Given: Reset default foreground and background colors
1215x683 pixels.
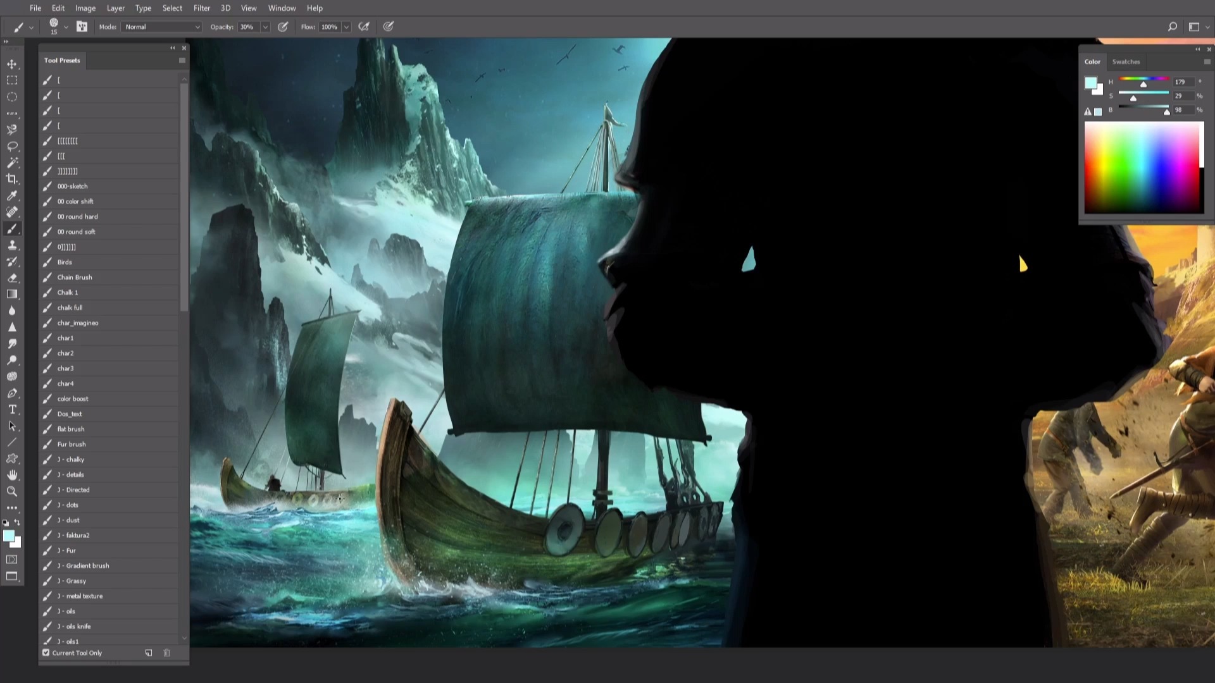Looking at the screenshot, I should [x=6, y=523].
